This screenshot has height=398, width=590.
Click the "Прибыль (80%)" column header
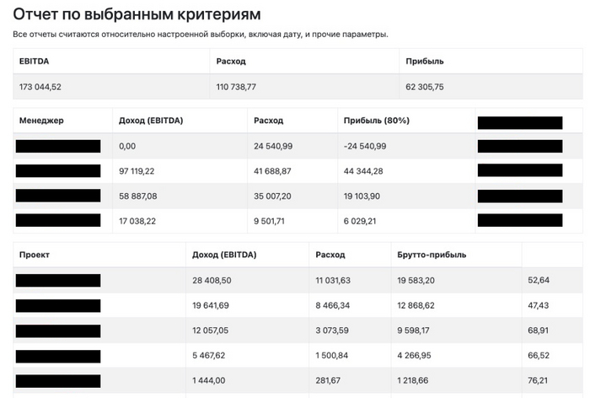(377, 121)
